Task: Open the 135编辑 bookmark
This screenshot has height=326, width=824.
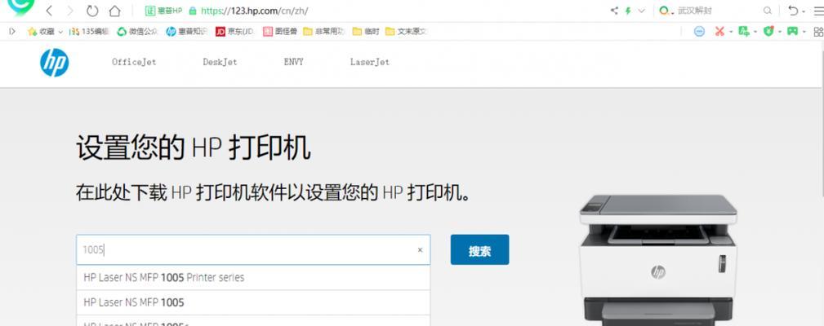Action: tap(89, 32)
